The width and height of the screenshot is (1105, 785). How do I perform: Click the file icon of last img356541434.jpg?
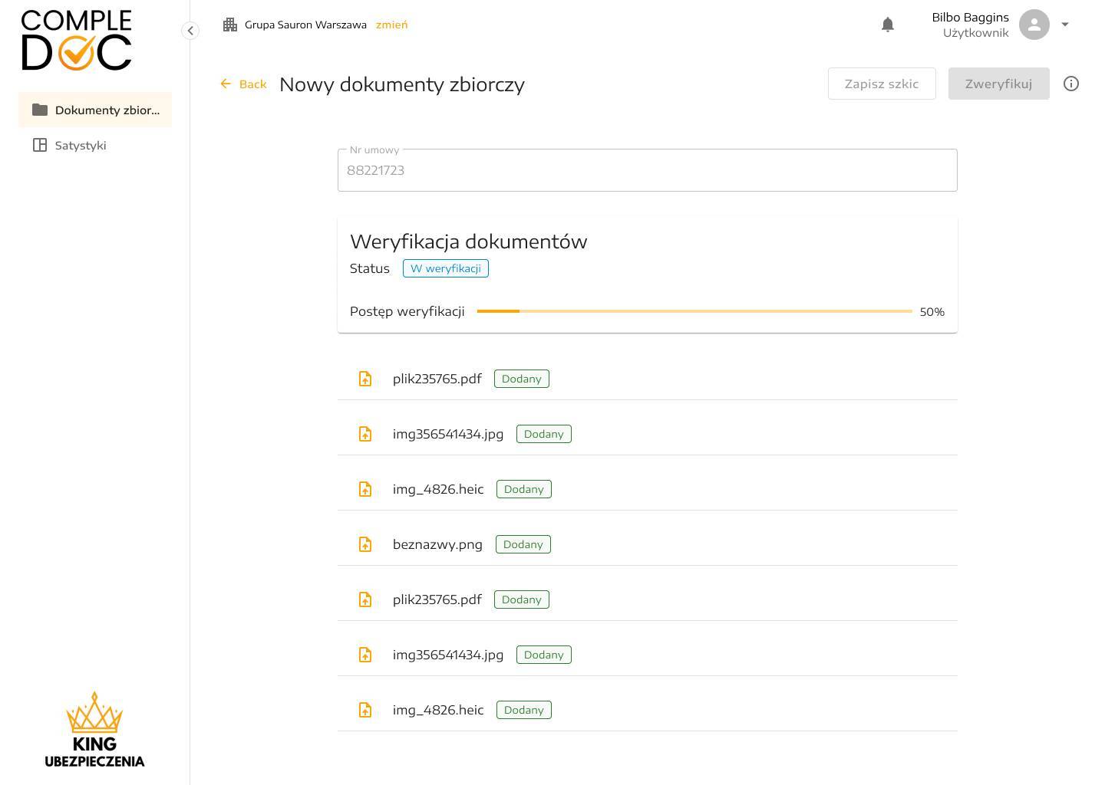[365, 655]
